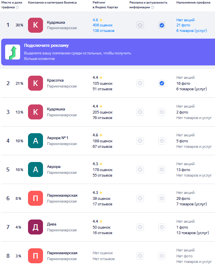
Task: Select the Аврора company in fifth place
Action: click(54, 167)
